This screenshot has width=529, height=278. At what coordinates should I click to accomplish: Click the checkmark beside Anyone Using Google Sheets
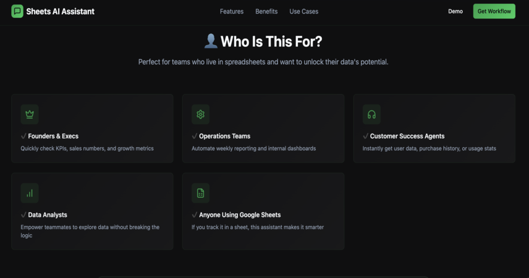tap(195, 214)
